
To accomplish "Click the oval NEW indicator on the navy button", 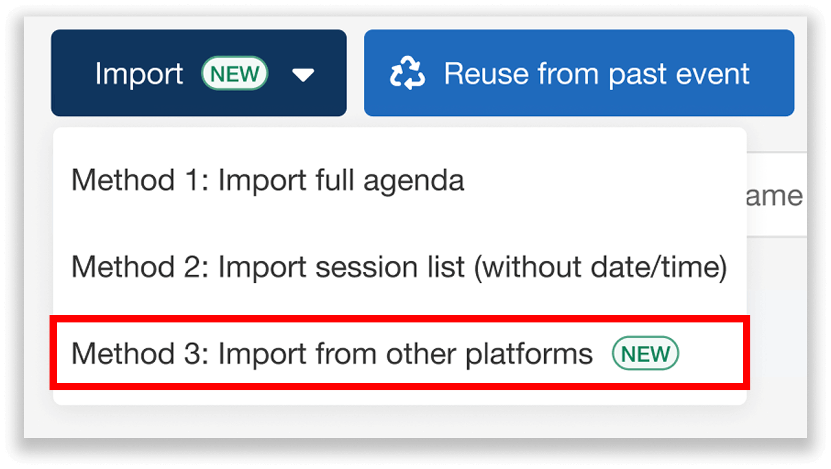I will [x=235, y=73].
